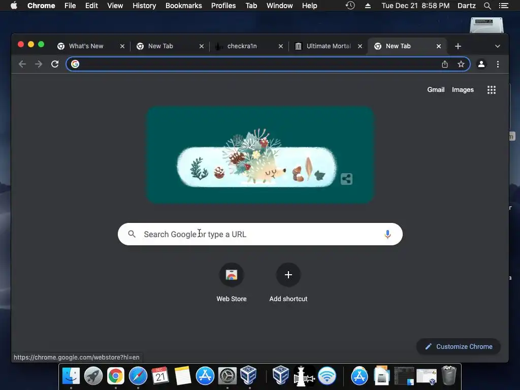Click the Add shortcut label
This screenshot has width=520, height=390.
point(288,299)
